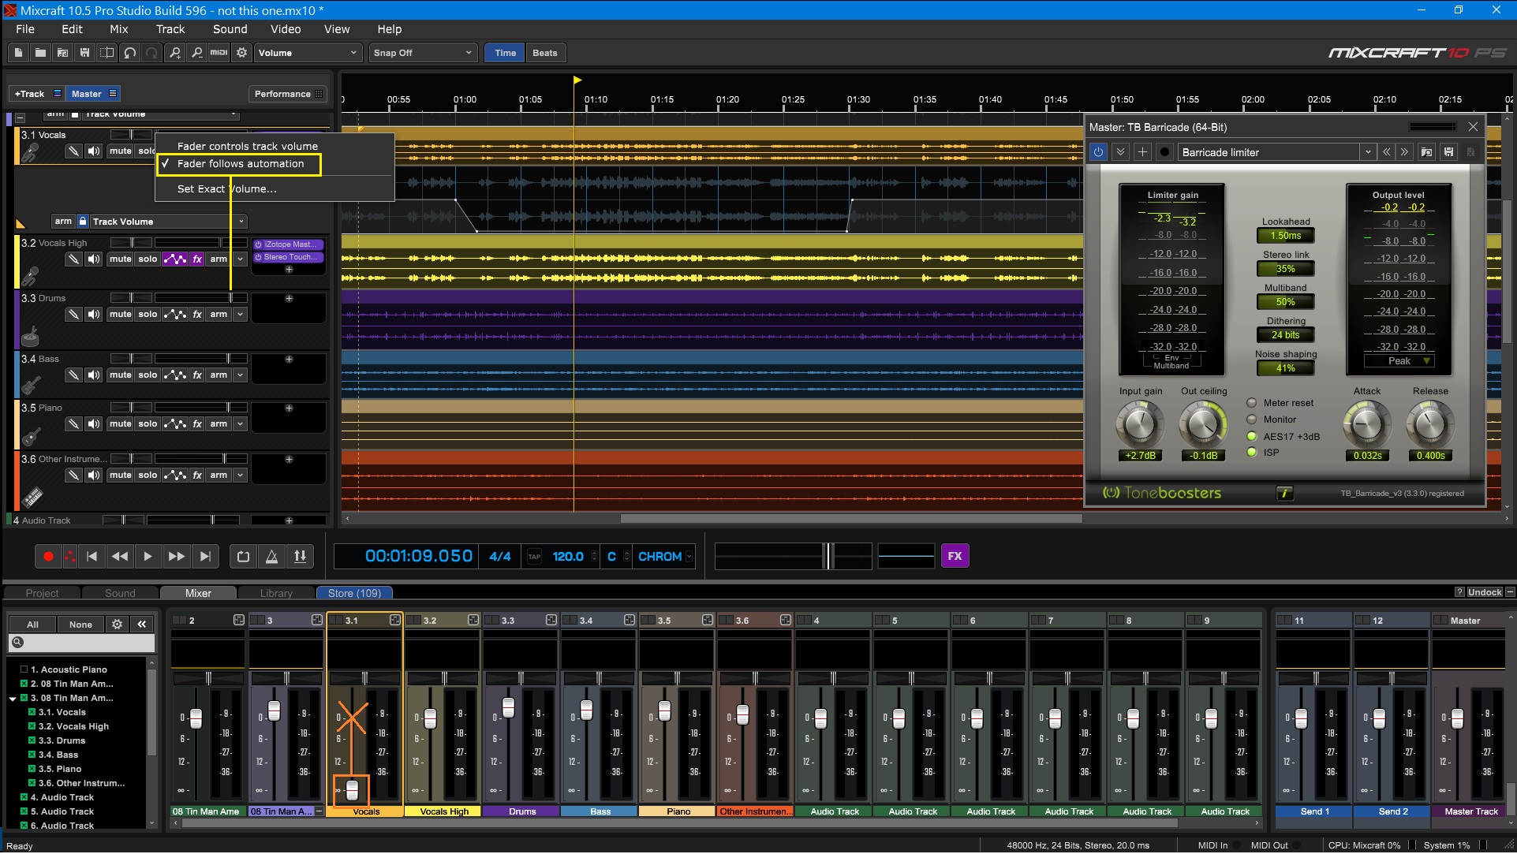The image size is (1517, 854).
Task: Click the Go to End transport button
Action: pyautogui.click(x=205, y=556)
